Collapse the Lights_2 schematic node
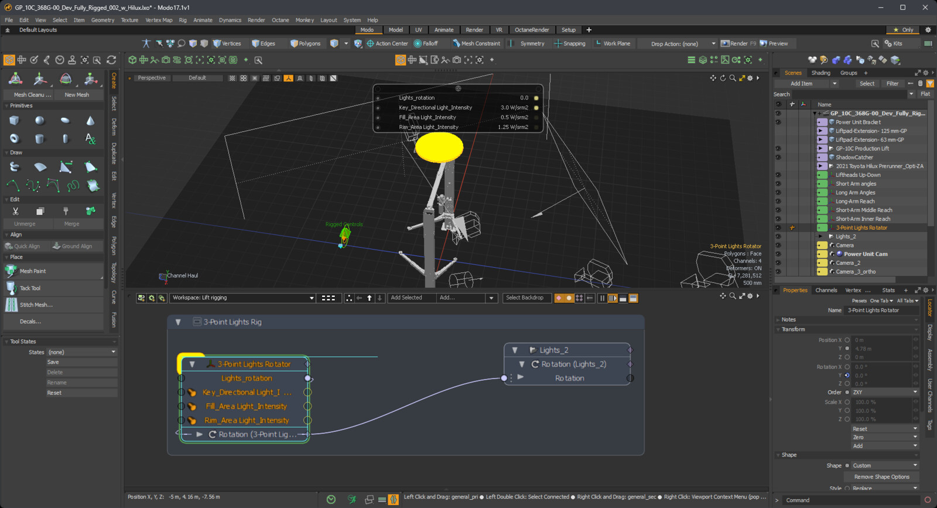 click(x=515, y=350)
